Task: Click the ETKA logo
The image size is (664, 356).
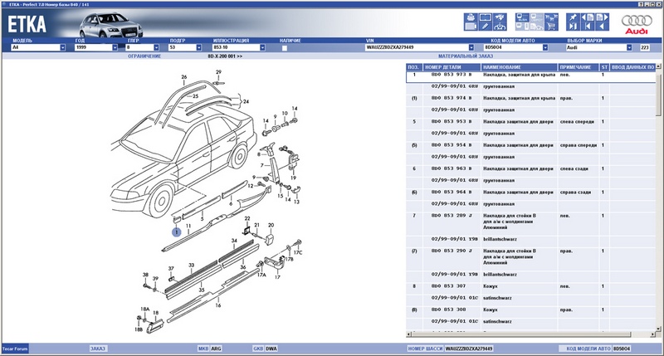Action: [27, 24]
